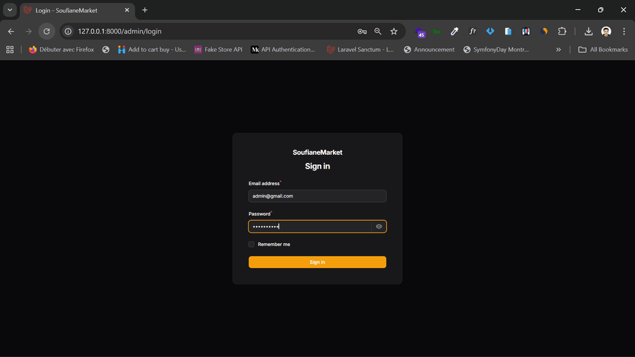This screenshot has height=357, width=635.
Task: Restore down the browser window
Action: pos(600,10)
